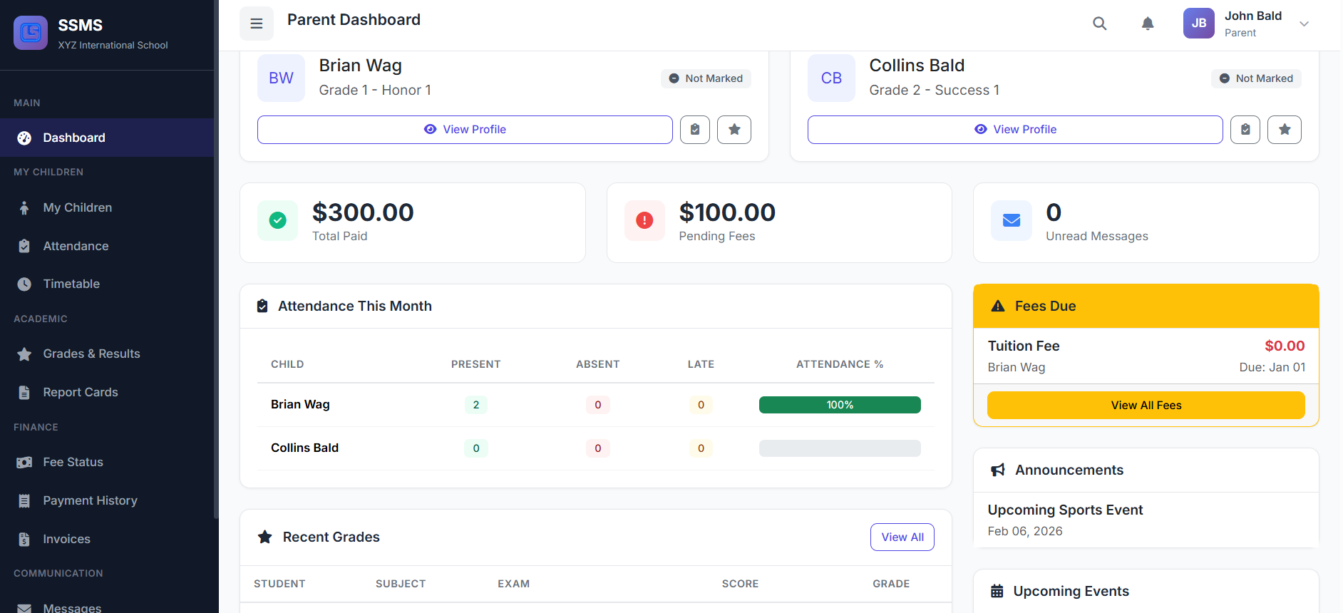Screen dimensions: 1343x613
Task: Expand John Bald user menu chevron
Action: point(1304,24)
